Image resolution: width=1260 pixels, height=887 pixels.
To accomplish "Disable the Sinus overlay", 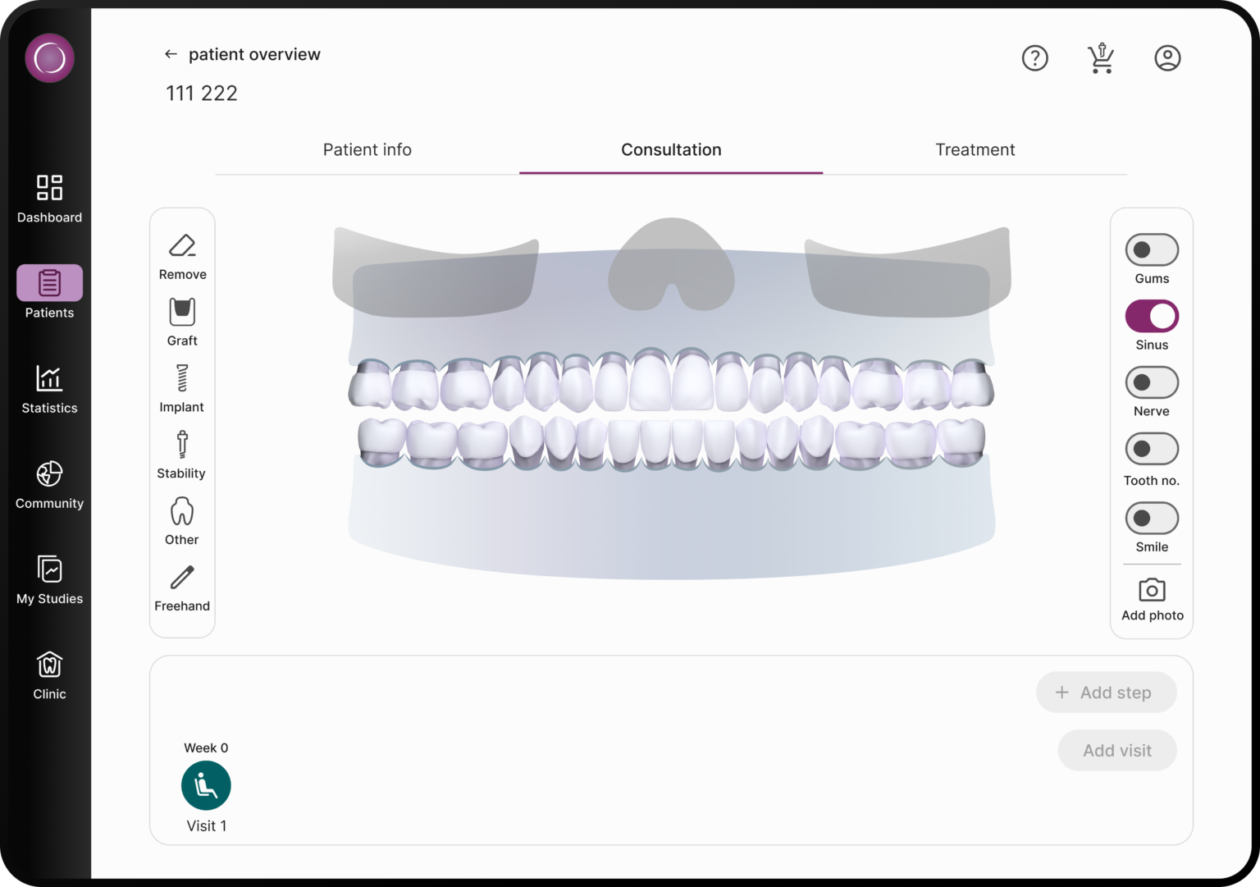I will [x=1152, y=316].
